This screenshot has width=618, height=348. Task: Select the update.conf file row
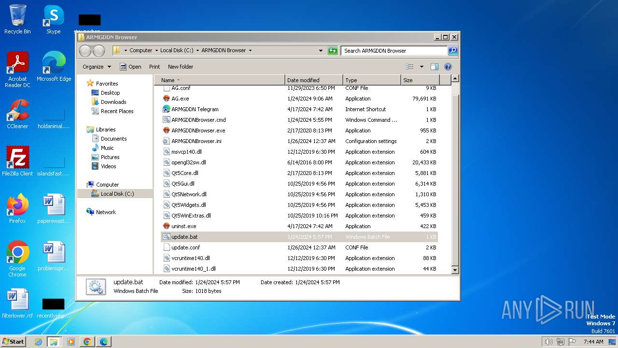click(299, 247)
